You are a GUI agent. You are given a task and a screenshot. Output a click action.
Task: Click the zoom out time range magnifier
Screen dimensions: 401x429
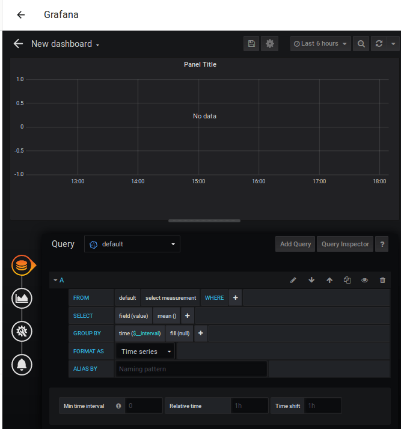[361, 44]
